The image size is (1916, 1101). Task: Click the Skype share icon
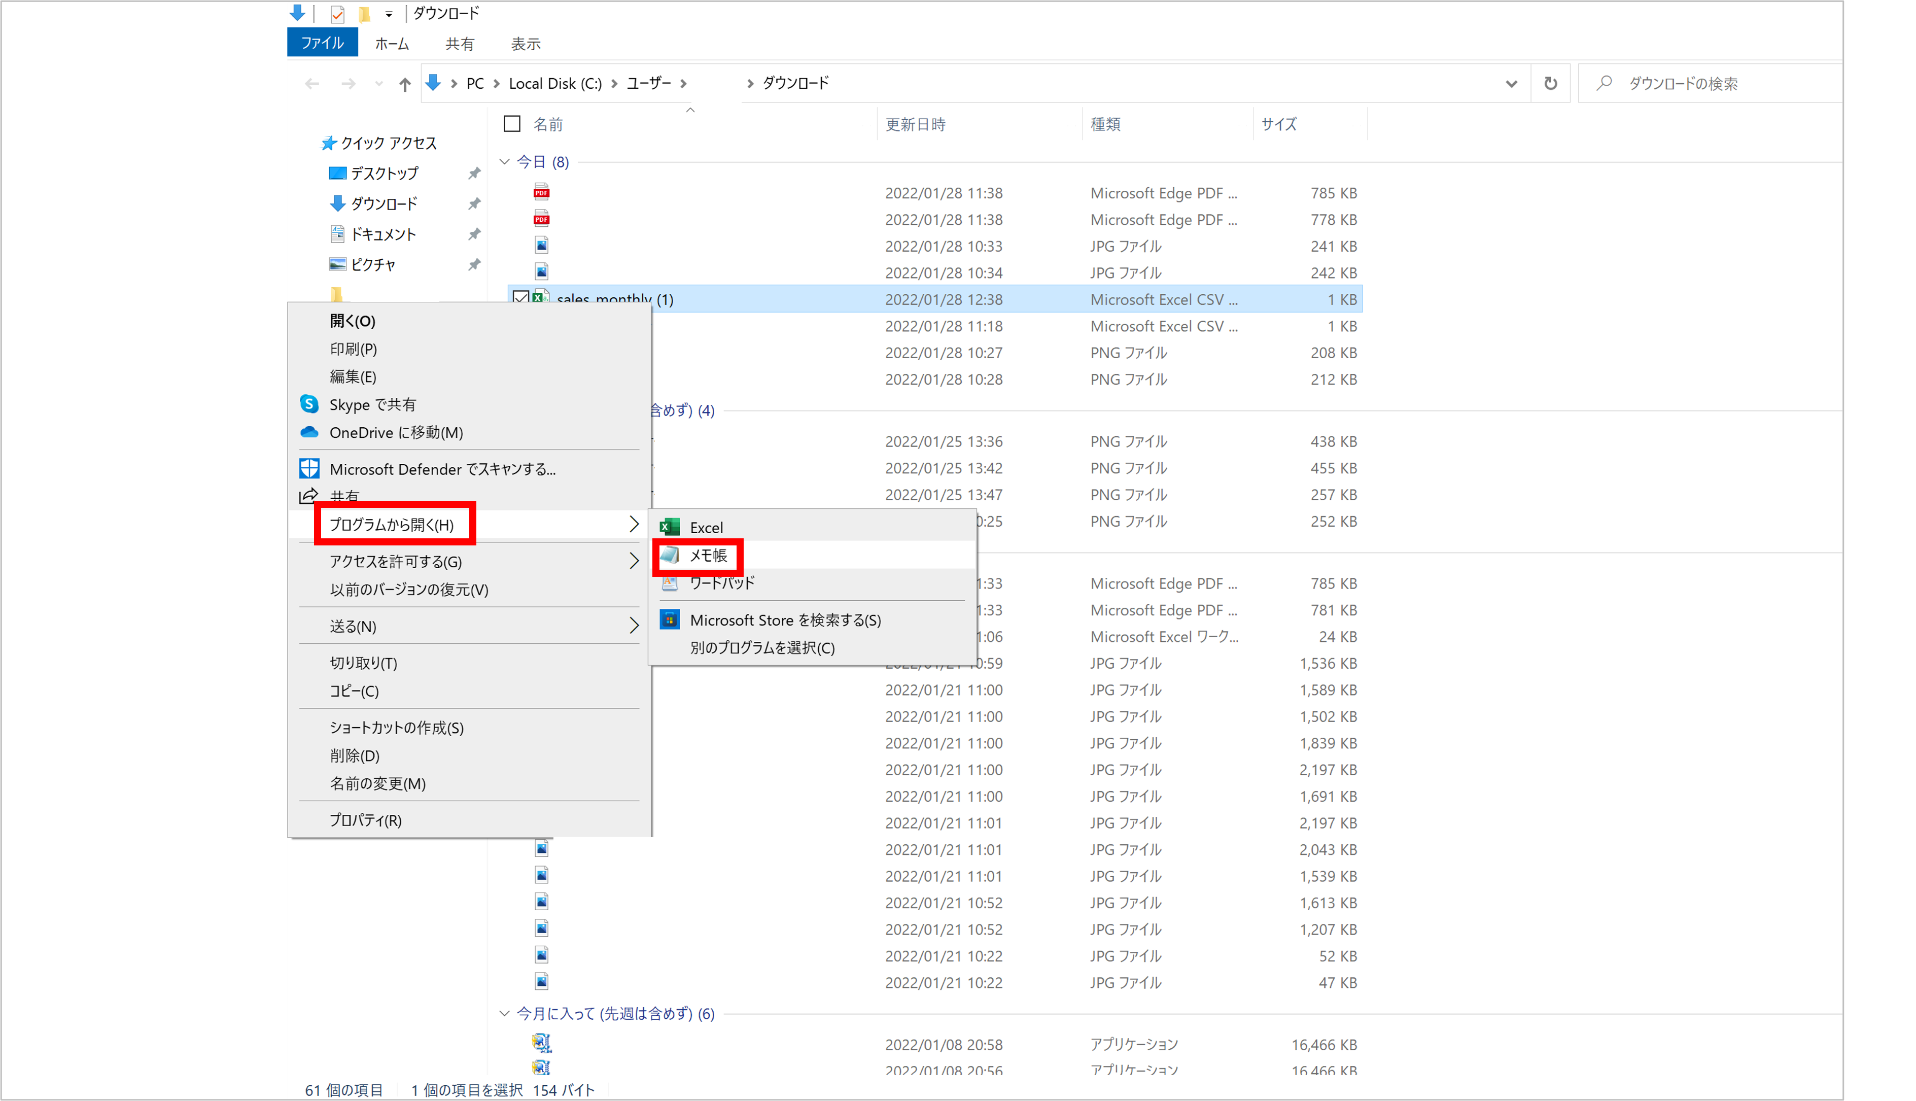click(x=309, y=404)
